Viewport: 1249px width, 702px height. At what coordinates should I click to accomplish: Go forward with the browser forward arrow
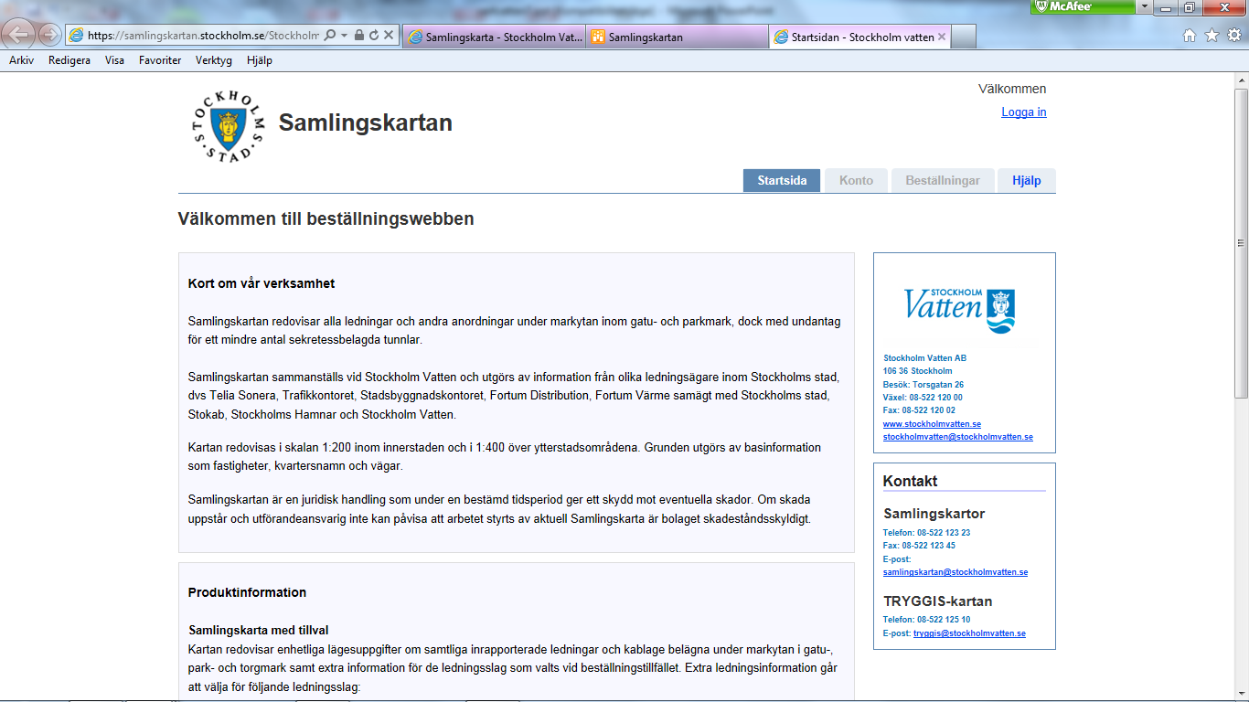[x=49, y=36]
